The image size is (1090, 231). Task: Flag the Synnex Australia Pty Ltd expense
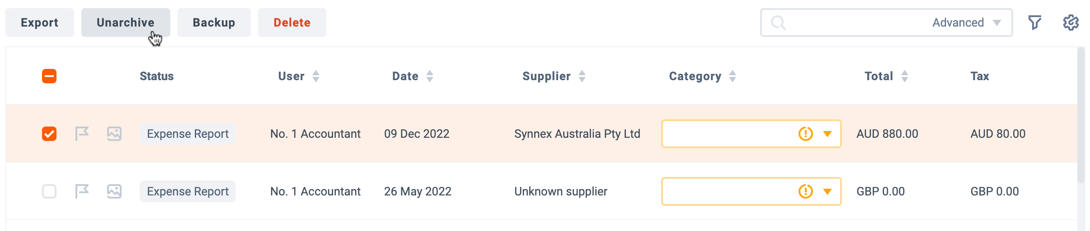82,134
